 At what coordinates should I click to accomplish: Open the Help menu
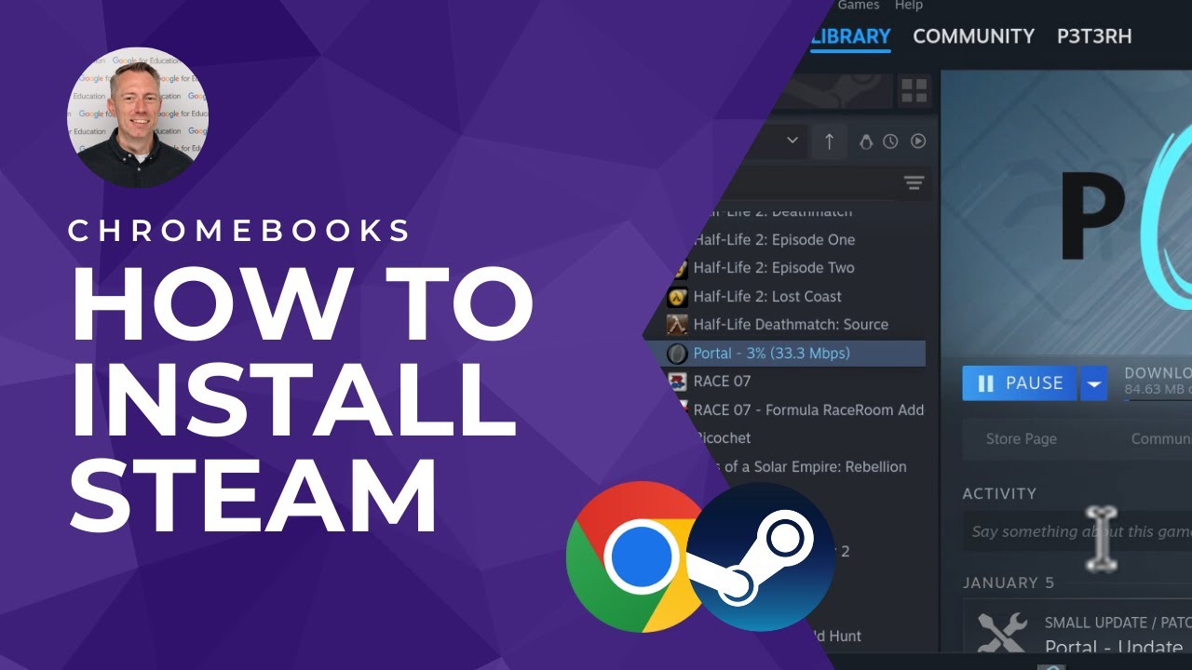coord(909,6)
